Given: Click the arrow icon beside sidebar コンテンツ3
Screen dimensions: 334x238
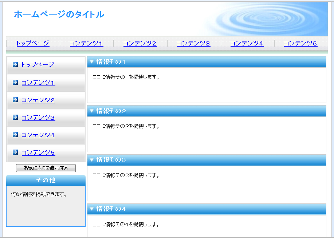Looking at the screenshot, I should coord(15,117).
